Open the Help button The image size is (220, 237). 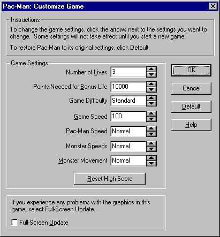(x=191, y=125)
